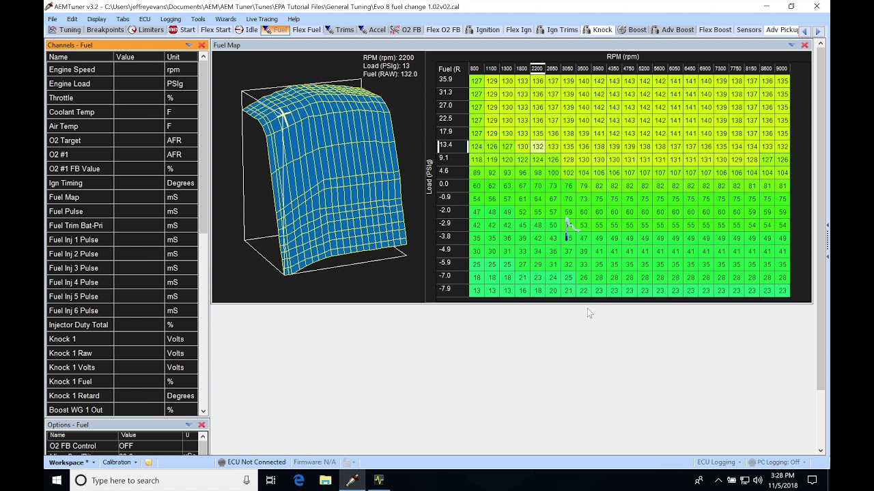This screenshot has width=874, height=491.
Task: Open the Workspace dropdown in status bar
Action: [x=71, y=462]
